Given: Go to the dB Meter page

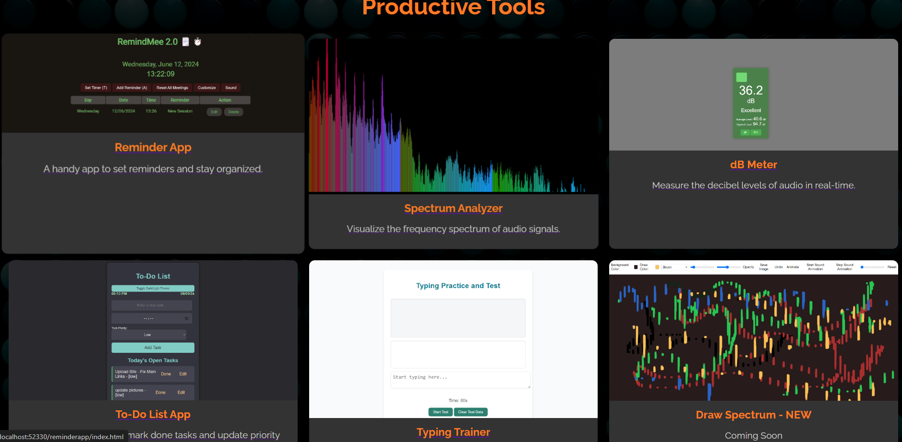Looking at the screenshot, I should point(753,165).
